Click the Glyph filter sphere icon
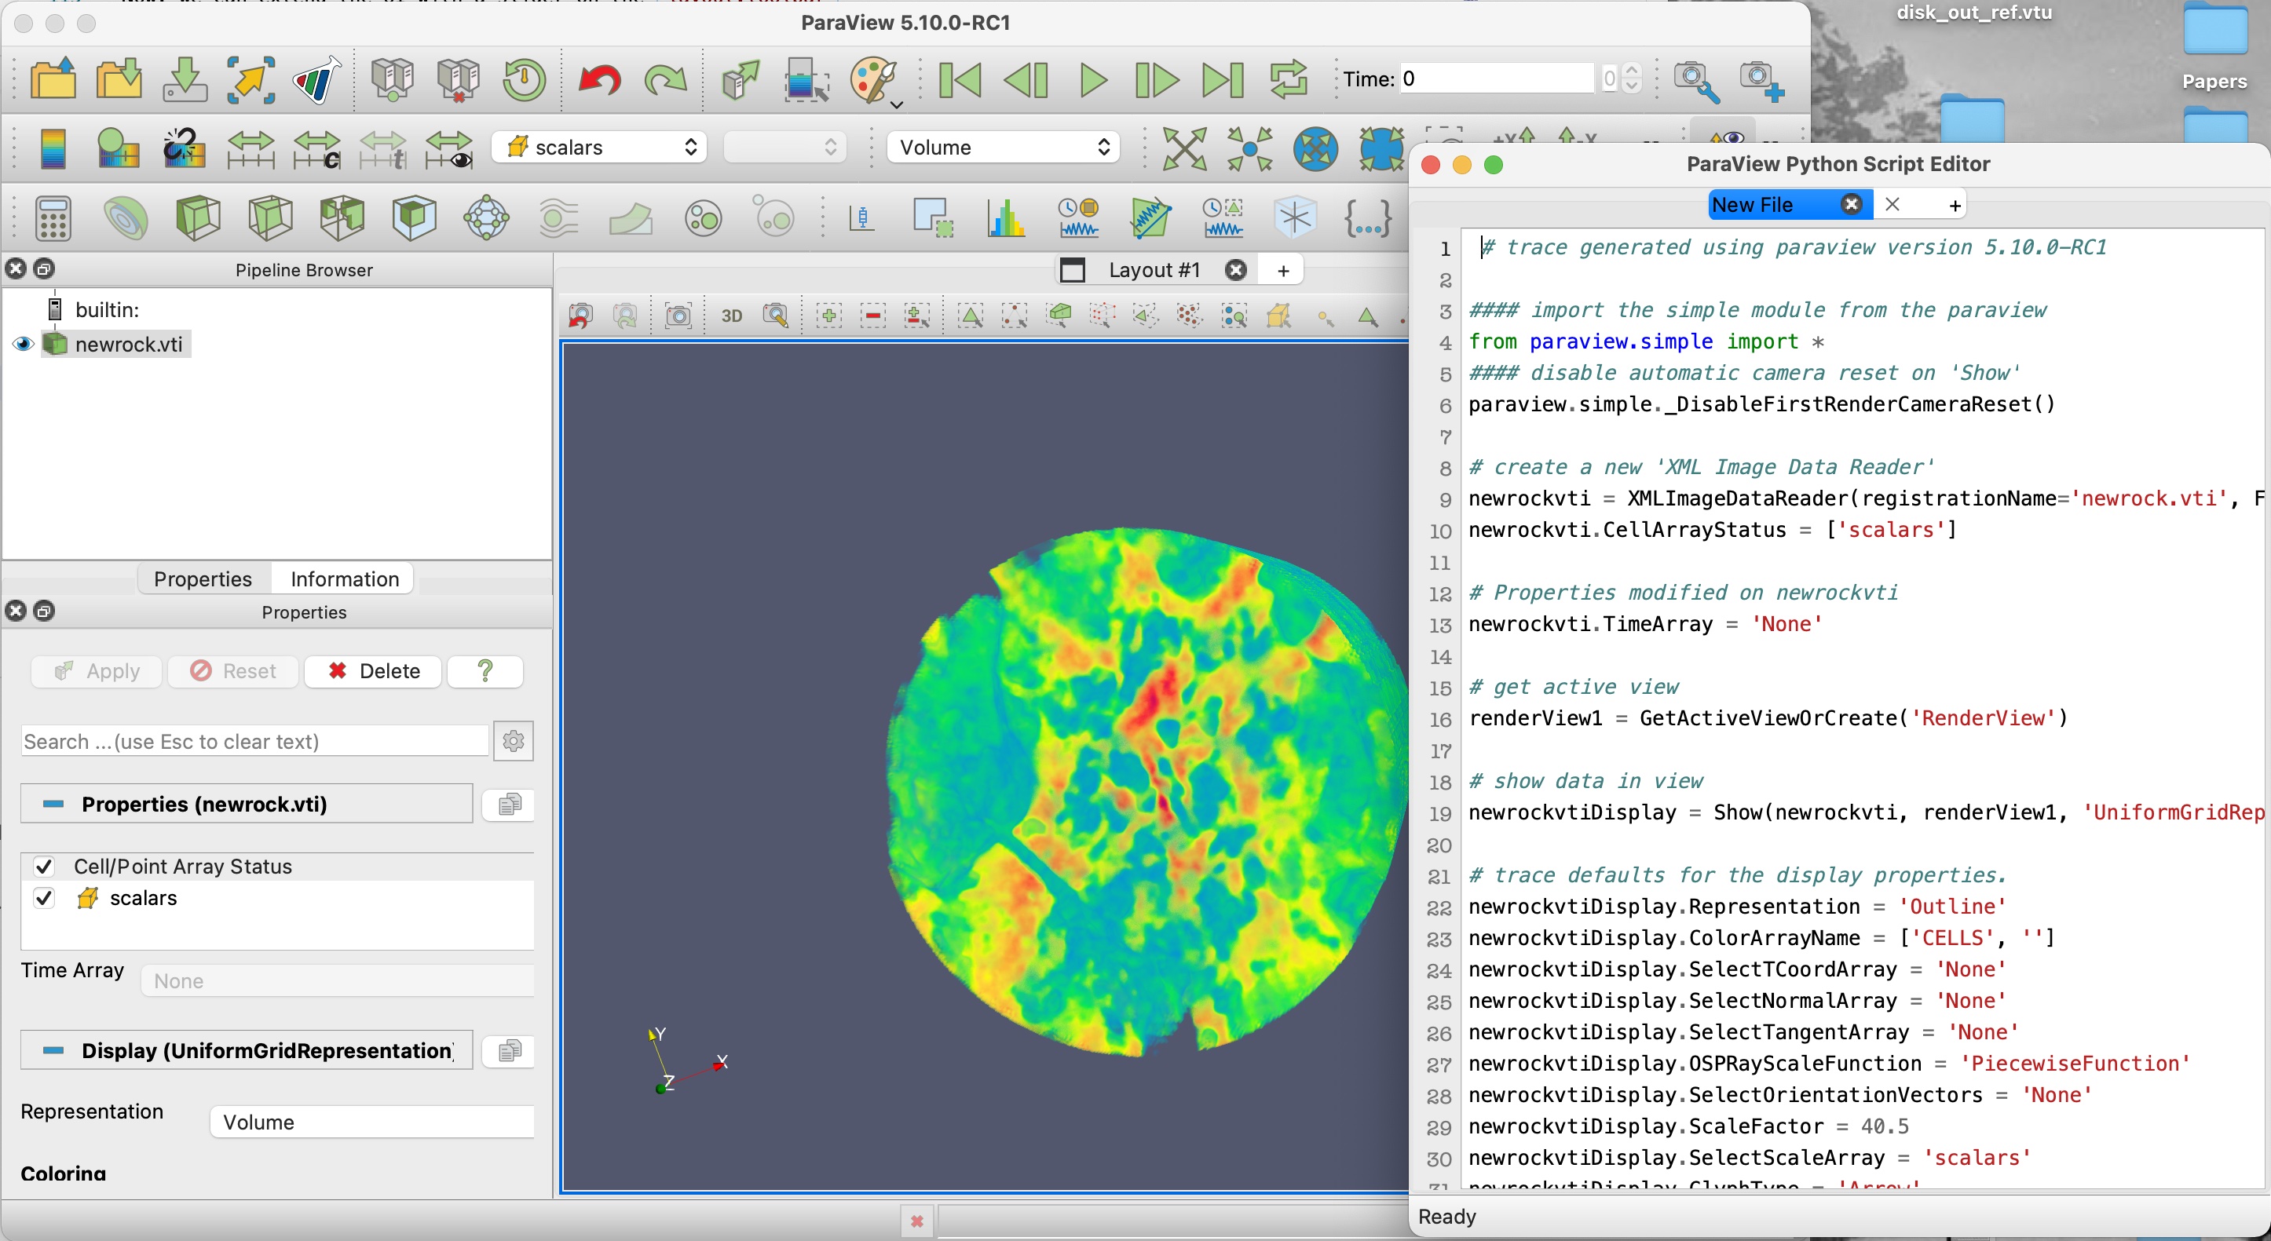Screen dimensions: 2271x1241 [x=487, y=217]
